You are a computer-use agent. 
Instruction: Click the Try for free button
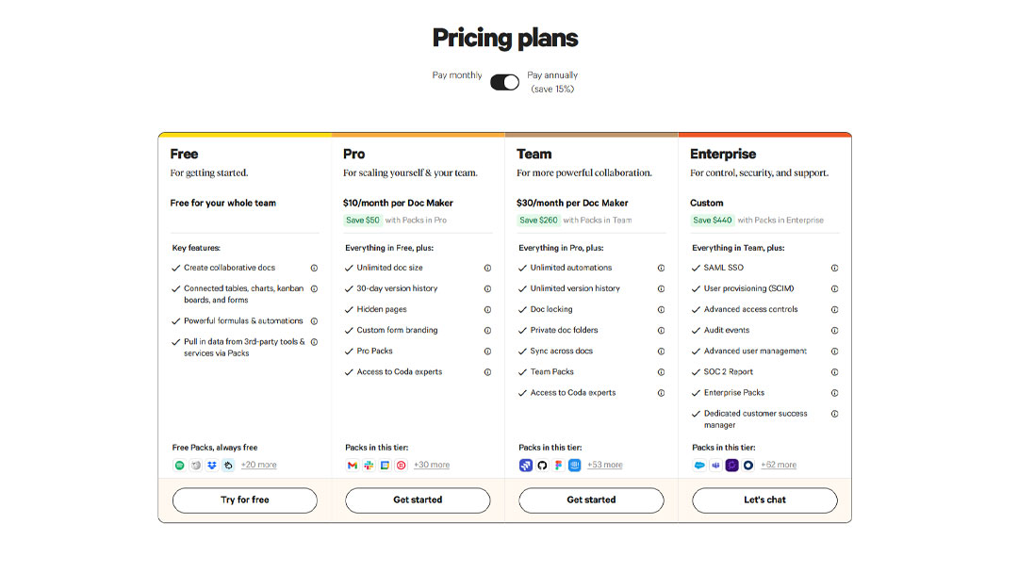(245, 500)
